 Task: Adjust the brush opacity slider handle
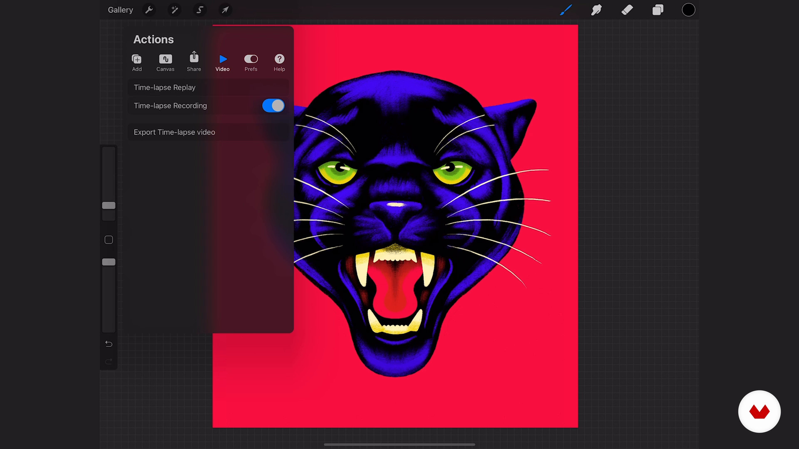tap(109, 262)
